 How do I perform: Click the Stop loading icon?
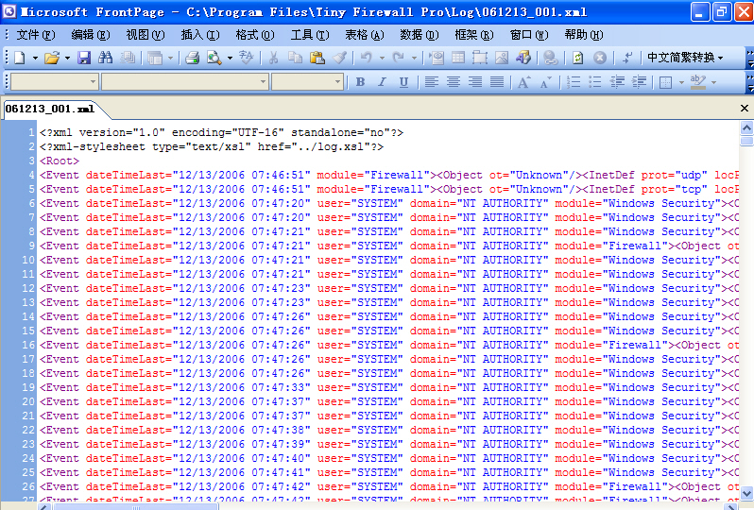(600, 59)
